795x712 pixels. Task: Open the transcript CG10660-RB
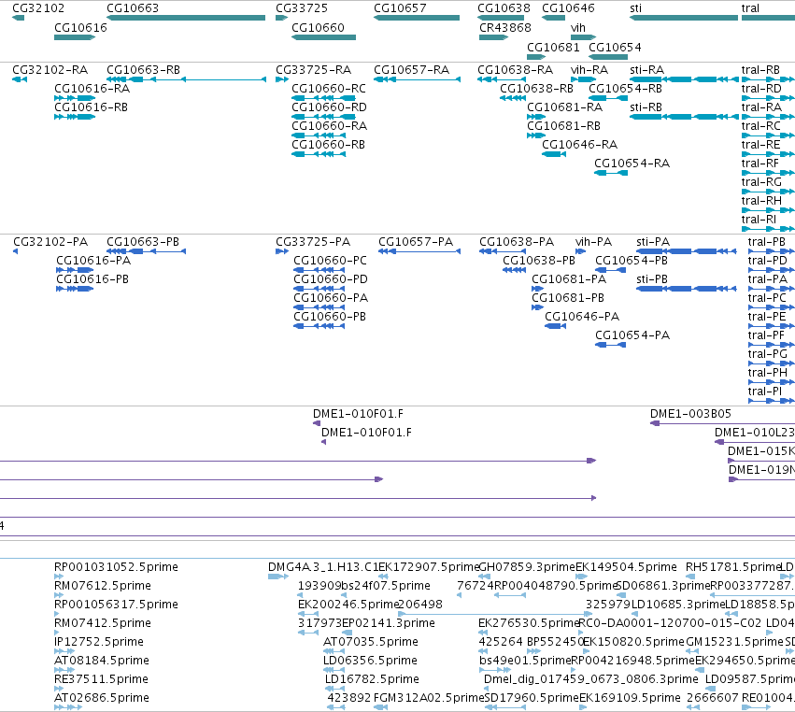(319, 154)
